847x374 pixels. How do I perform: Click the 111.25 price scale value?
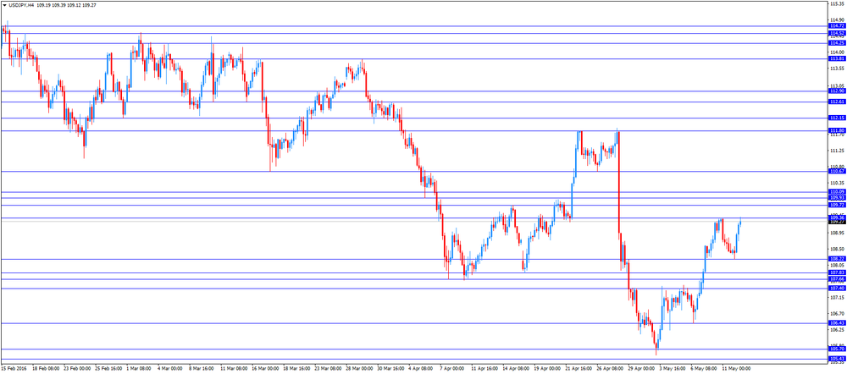pos(837,151)
